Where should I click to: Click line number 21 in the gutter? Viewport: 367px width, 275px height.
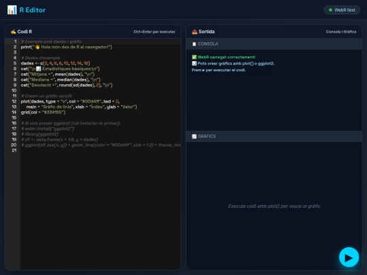tap(14, 150)
